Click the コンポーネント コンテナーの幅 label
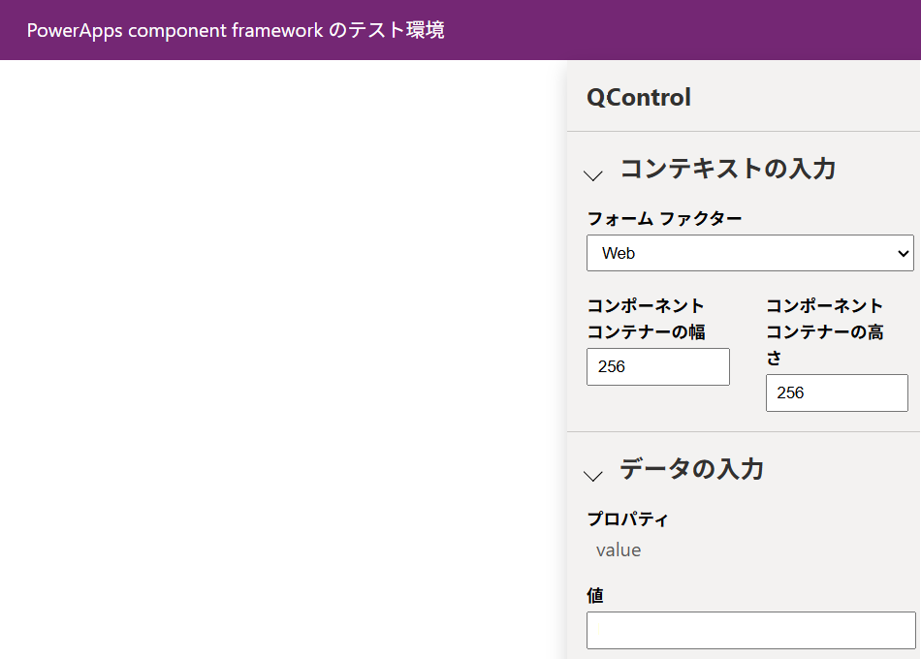The width and height of the screenshot is (921, 659). click(x=646, y=319)
